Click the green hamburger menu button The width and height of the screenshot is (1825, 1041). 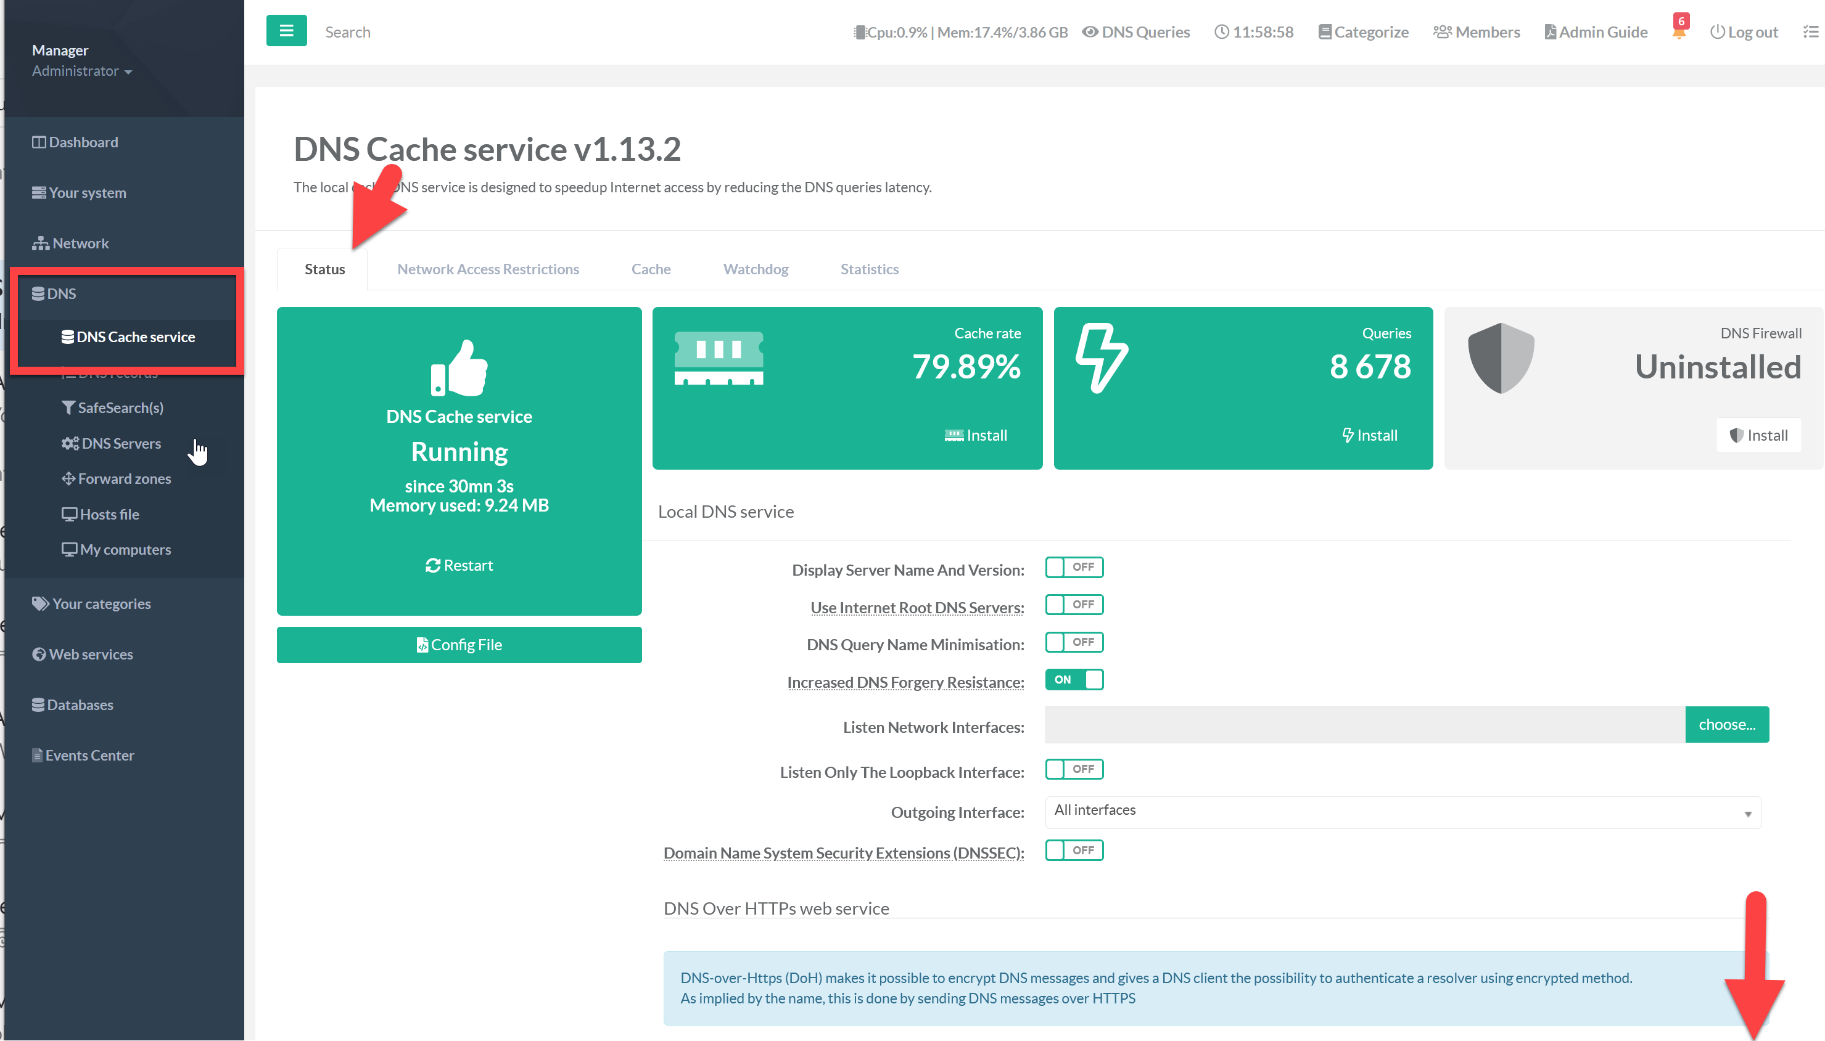point(286,31)
